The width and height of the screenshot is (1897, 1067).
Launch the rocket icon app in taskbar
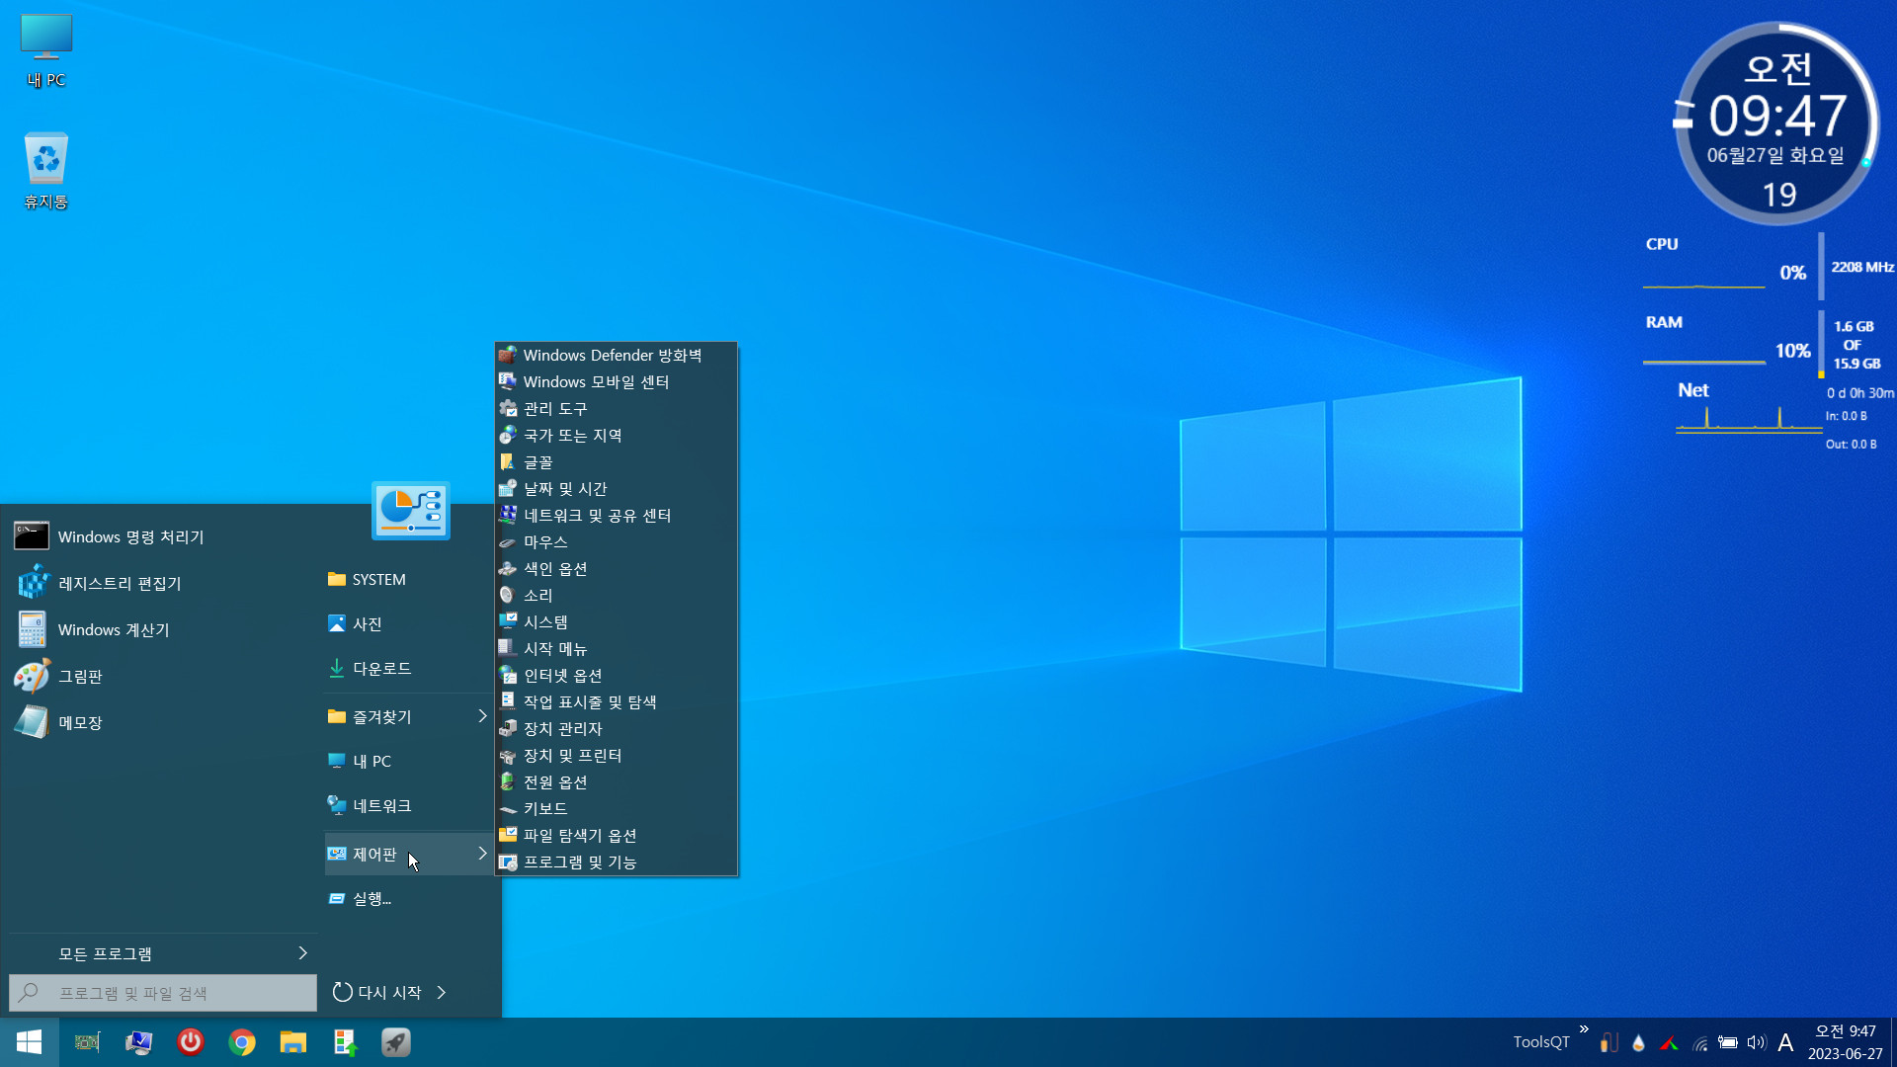point(396,1042)
